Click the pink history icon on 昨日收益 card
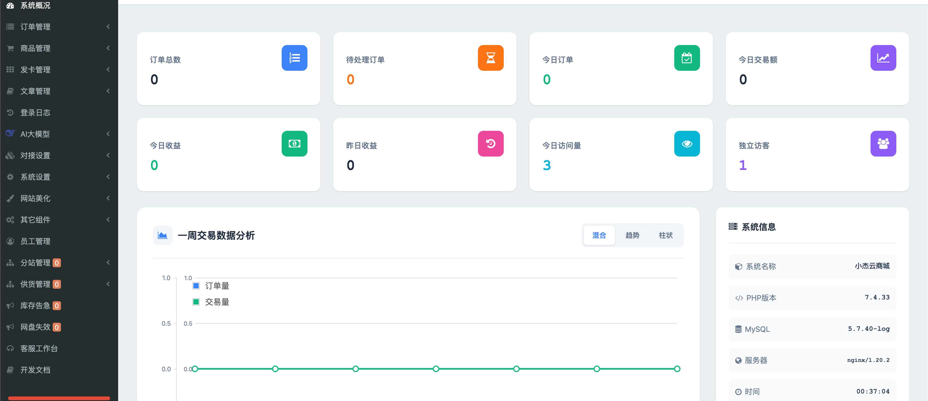The height and width of the screenshot is (401, 928). click(491, 144)
